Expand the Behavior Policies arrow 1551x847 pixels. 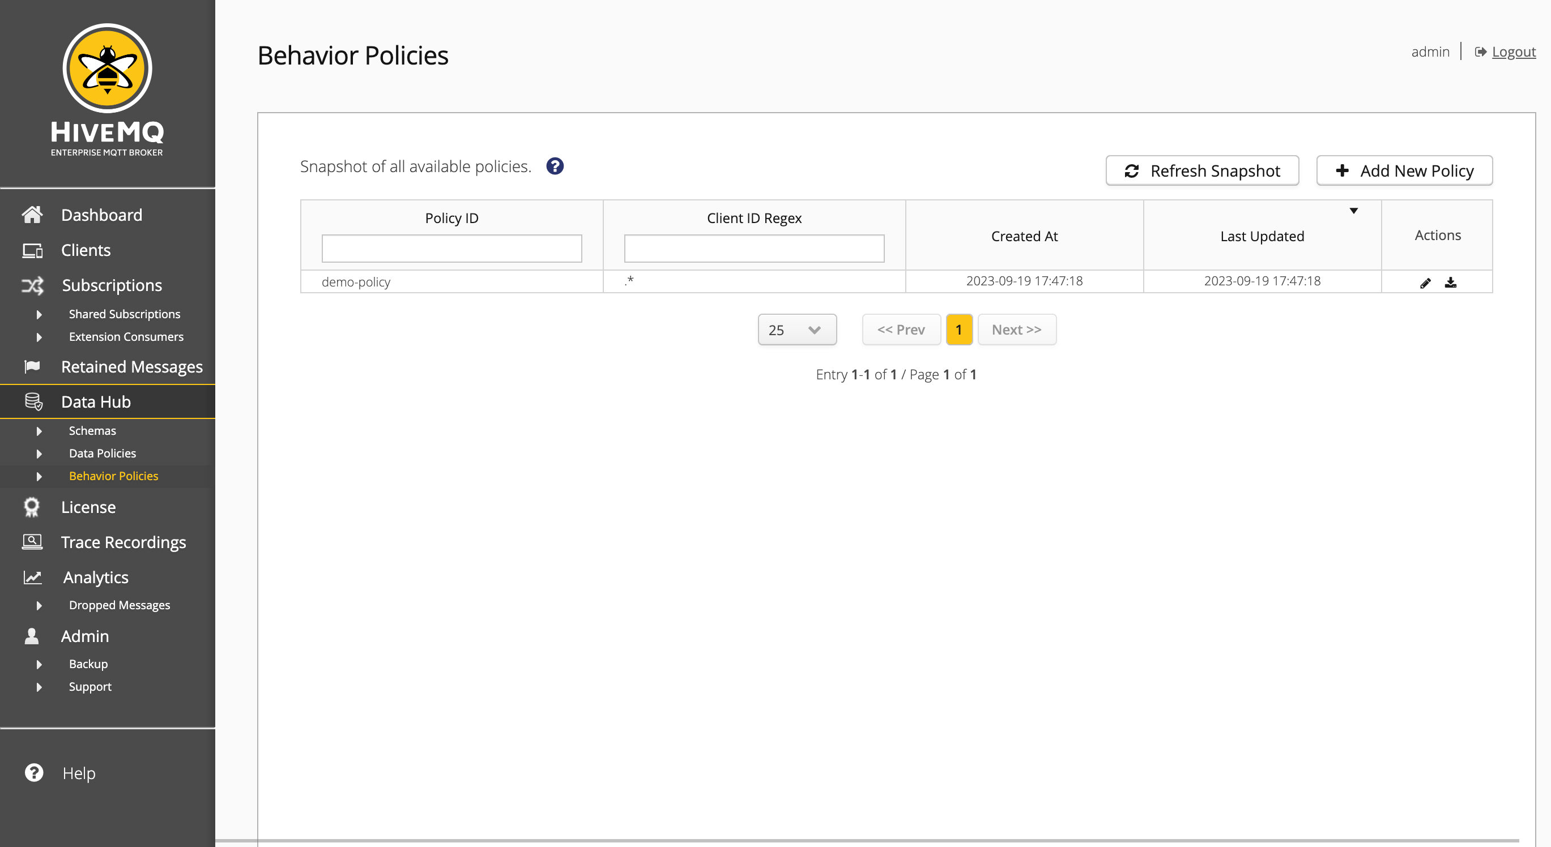click(39, 476)
